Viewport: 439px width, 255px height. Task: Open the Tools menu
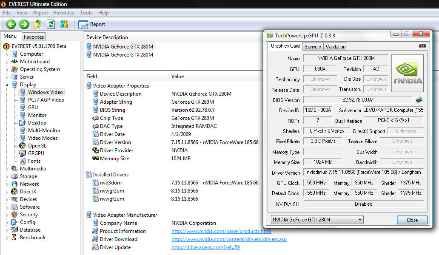click(x=86, y=13)
